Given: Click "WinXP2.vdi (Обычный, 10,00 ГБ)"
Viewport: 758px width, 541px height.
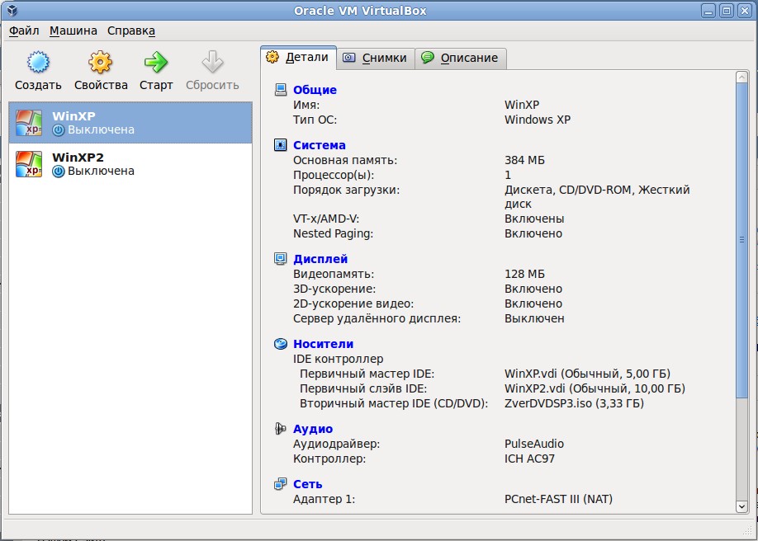Looking at the screenshot, I should 595,388.
